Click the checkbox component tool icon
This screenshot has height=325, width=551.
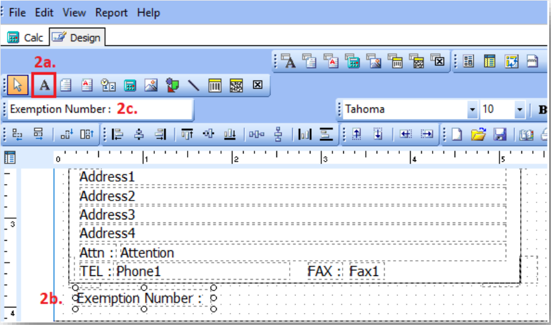[257, 85]
